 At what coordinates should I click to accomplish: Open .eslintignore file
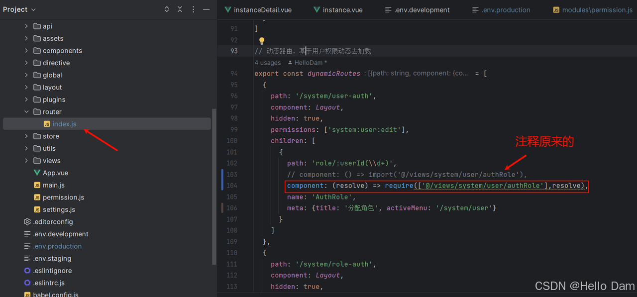52,271
